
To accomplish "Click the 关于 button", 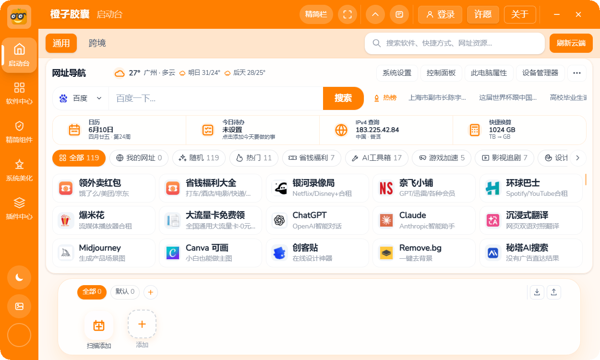I will point(520,14).
